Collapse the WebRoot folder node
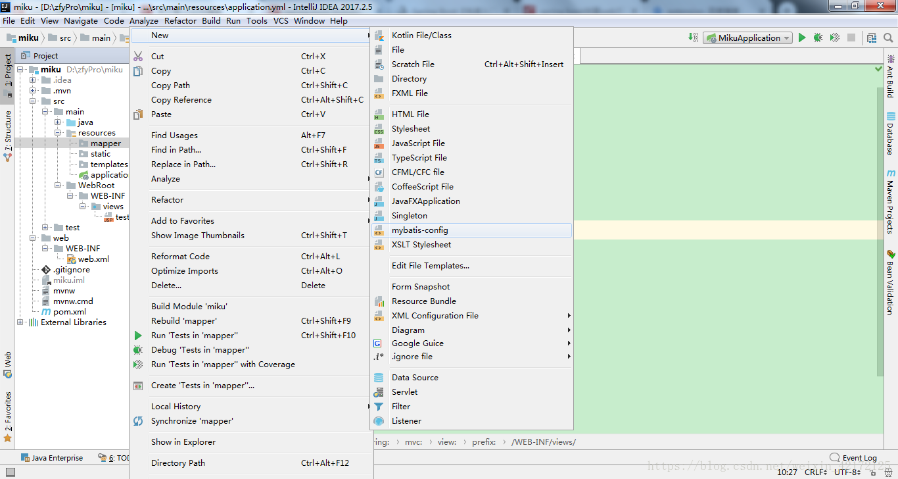Viewport: 898px width, 479px height. pyautogui.click(x=58, y=186)
